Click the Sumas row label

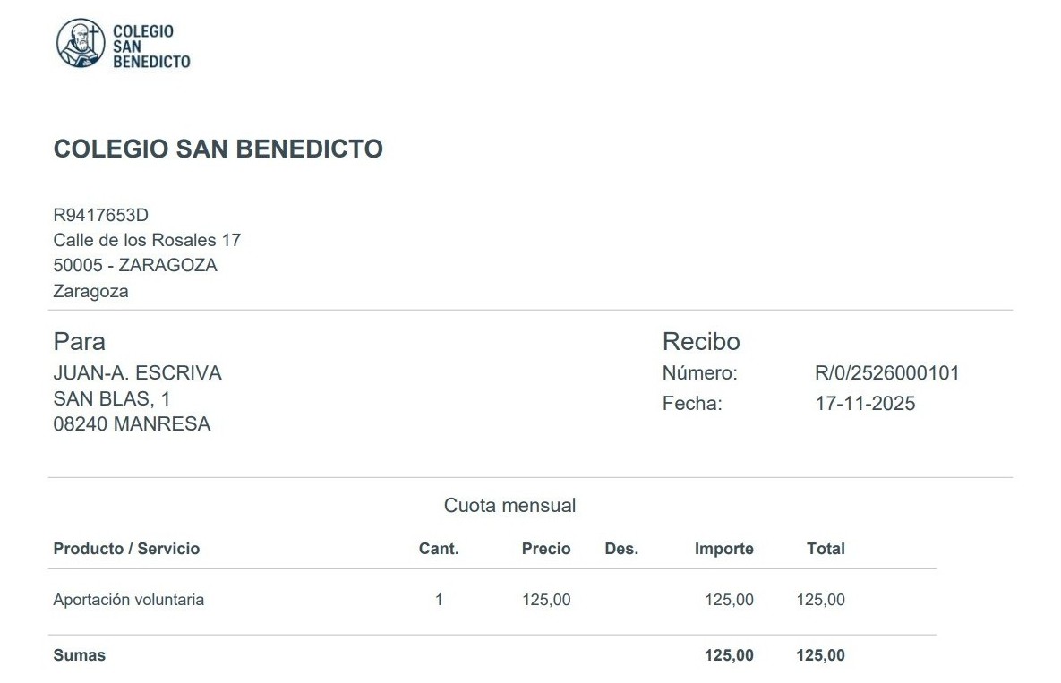[x=80, y=655]
